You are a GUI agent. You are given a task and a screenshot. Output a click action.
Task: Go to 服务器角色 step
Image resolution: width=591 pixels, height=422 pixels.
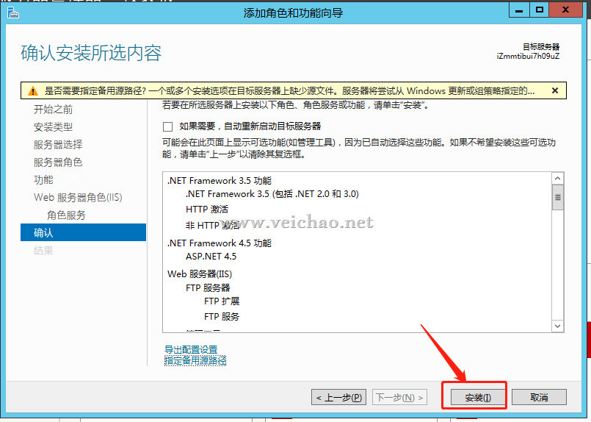(58, 162)
